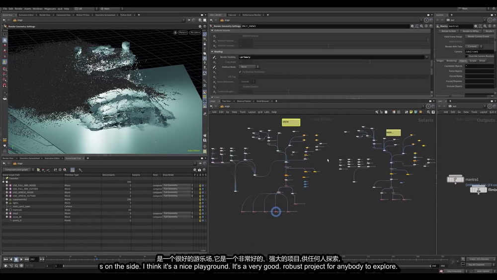Viewport: 497px width, 280px height.
Task: Toggle the Enable Caustics checkbox
Action: click(x=240, y=87)
